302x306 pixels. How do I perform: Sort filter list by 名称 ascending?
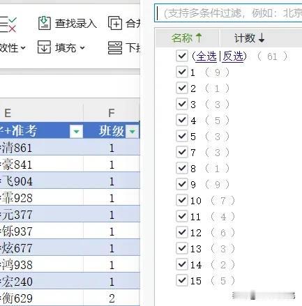pos(187,38)
